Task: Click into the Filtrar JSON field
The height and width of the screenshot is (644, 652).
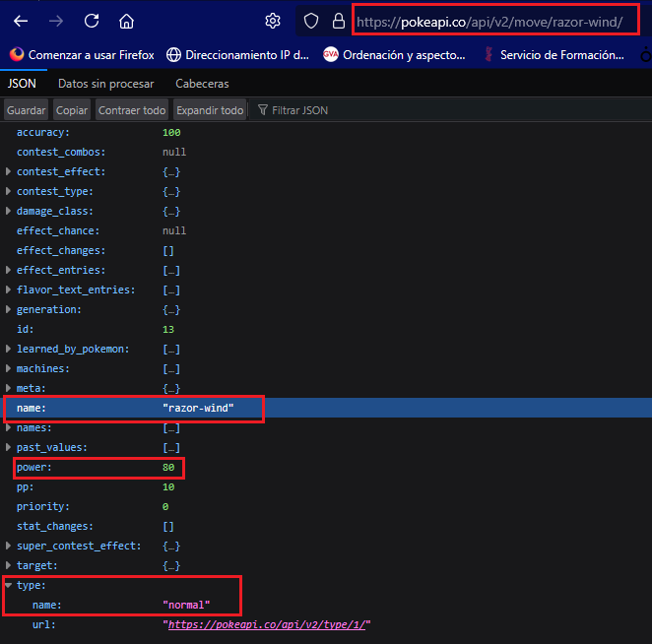Action: (x=449, y=110)
